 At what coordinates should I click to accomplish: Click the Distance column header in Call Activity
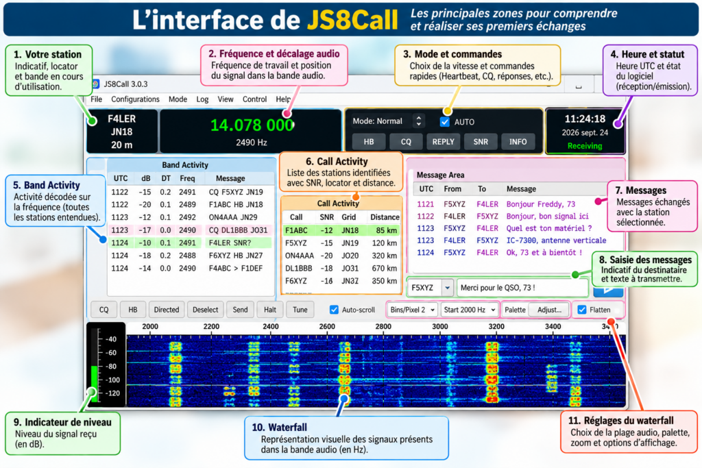[385, 217]
